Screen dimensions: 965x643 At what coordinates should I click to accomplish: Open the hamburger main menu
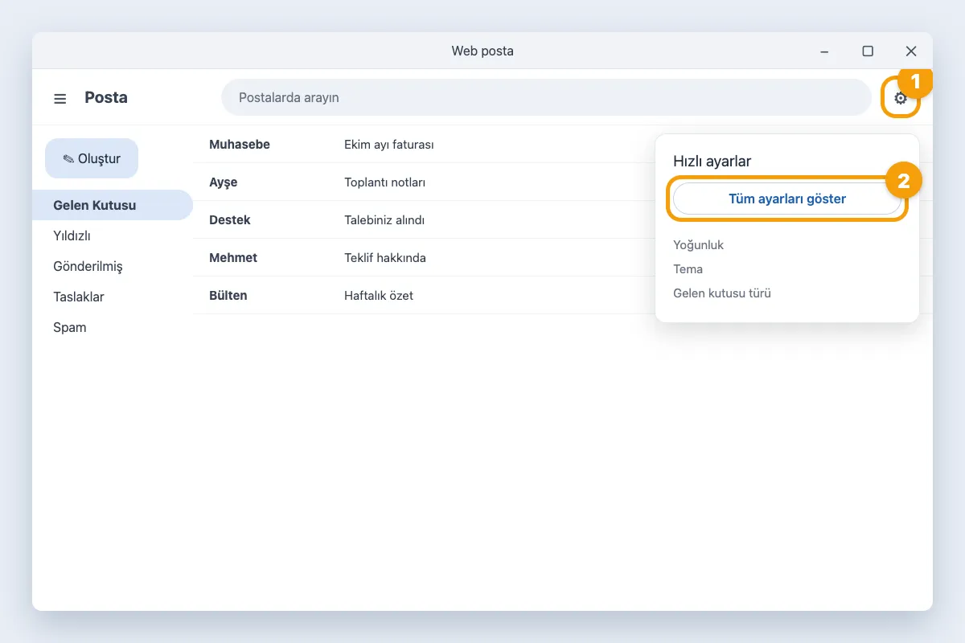pyautogui.click(x=60, y=98)
